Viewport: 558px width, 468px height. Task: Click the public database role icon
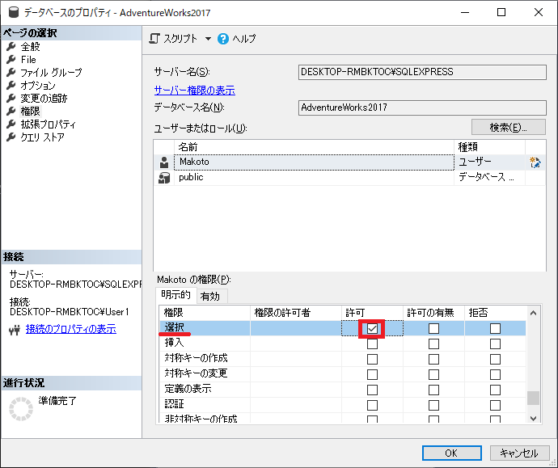coord(164,178)
